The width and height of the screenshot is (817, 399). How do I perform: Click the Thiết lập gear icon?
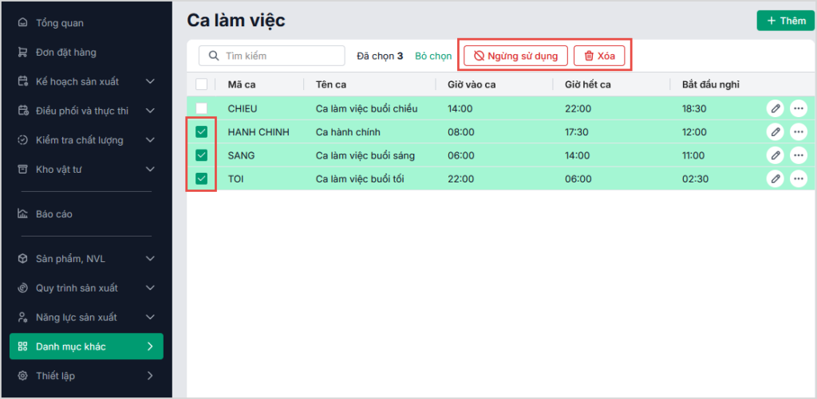coord(22,376)
